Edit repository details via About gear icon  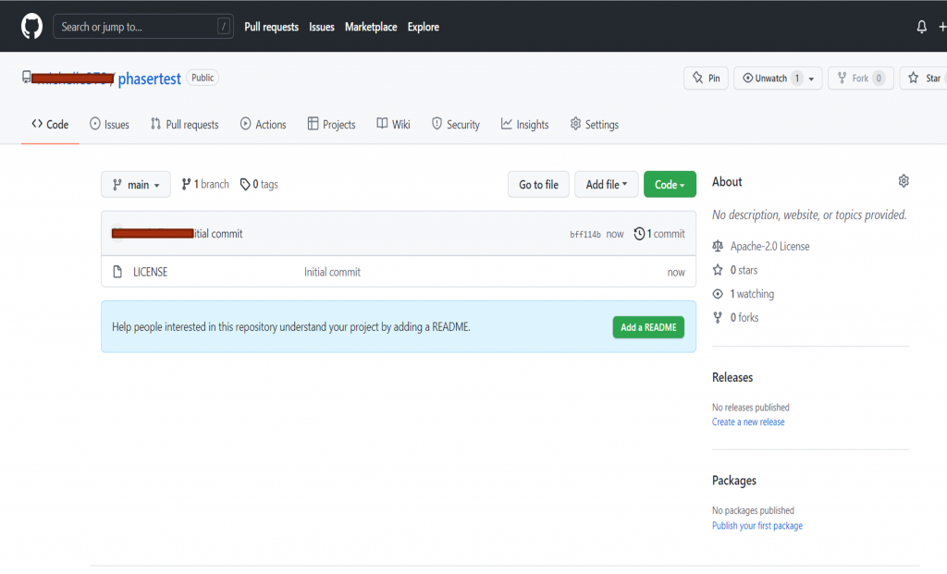coord(904,181)
